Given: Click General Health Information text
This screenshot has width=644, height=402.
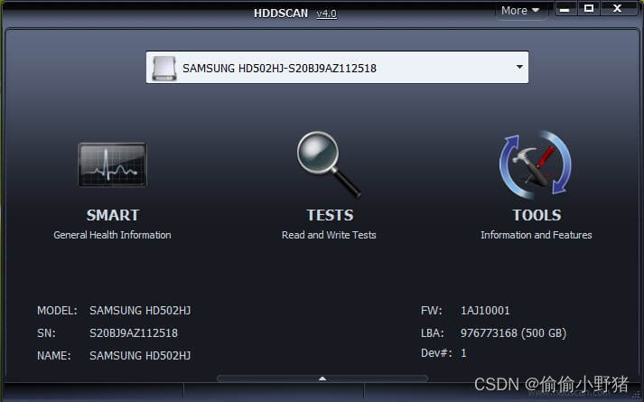Looking at the screenshot, I should click(112, 235).
